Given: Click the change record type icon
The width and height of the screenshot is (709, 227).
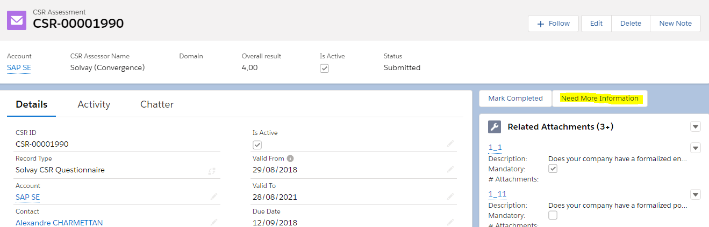Looking at the screenshot, I should click(212, 171).
